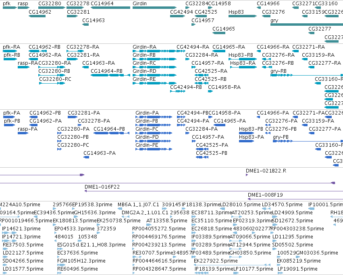Select BAC clone DME1-016P22
The width and height of the screenshot is (343, 275).
(102, 187)
